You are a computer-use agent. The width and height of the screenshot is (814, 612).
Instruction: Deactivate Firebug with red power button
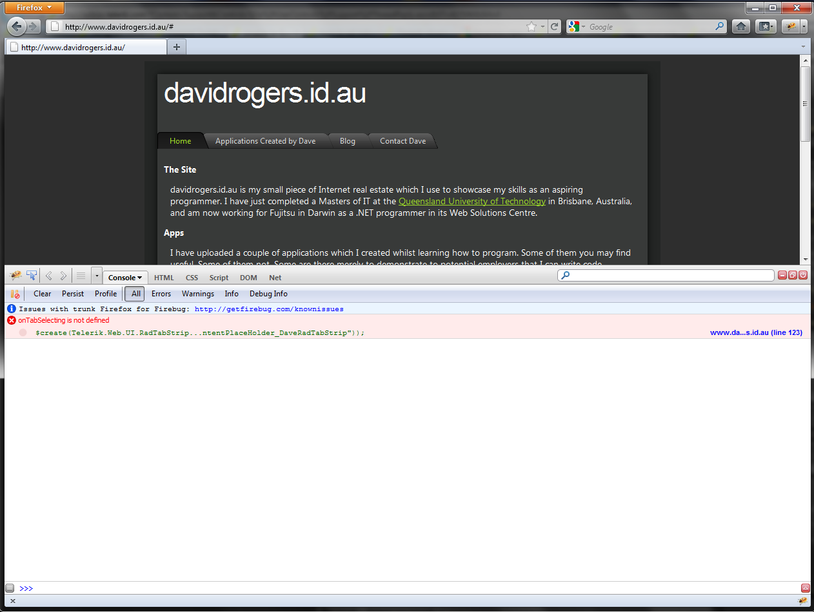click(803, 275)
